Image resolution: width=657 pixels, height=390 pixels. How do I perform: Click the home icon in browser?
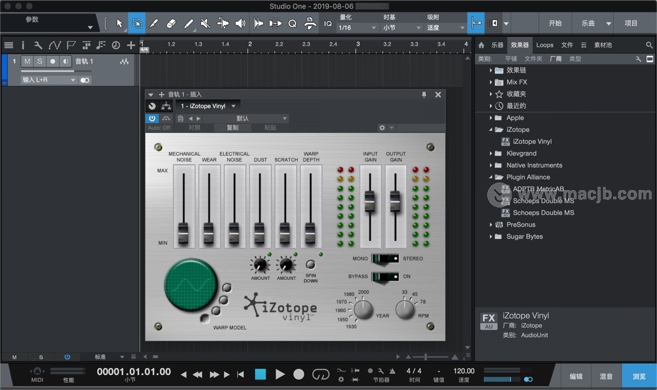(x=481, y=45)
